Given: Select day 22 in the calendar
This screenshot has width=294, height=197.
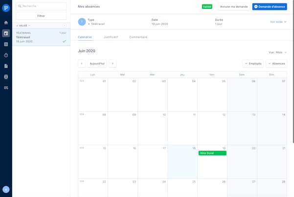Looking at the screenshot, I should (x=93, y=188).
